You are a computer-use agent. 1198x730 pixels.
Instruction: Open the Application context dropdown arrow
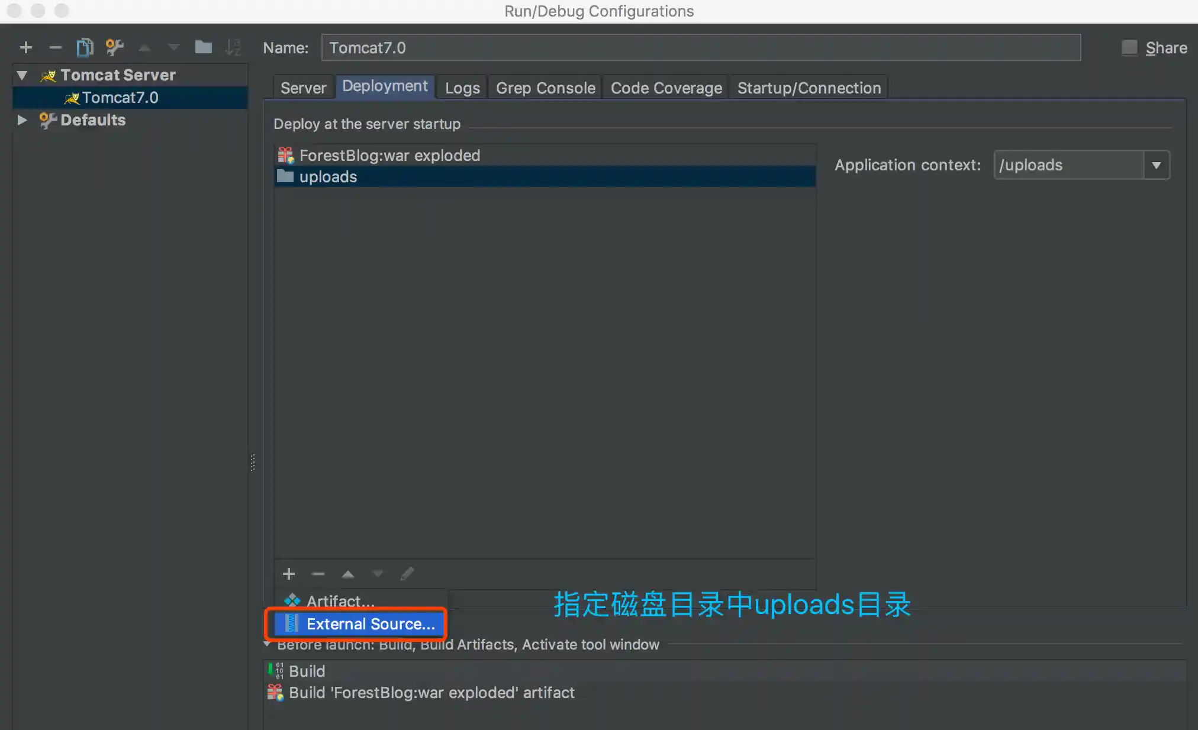(x=1156, y=165)
